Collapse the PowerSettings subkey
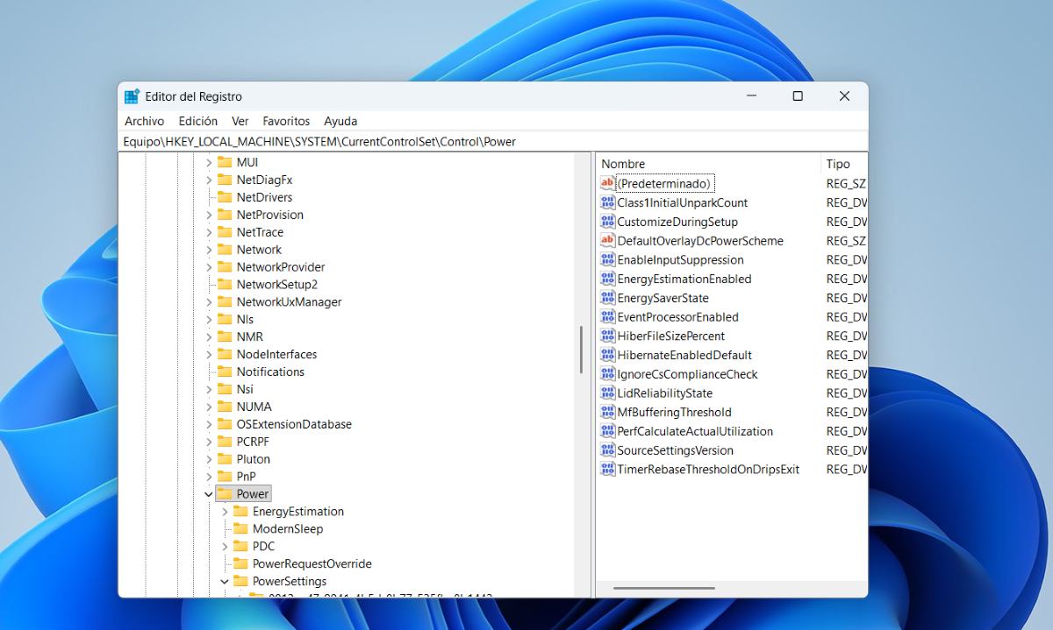This screenshot has height=630, width=1053. click(225, 582)
